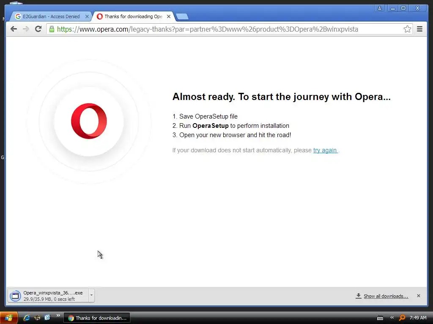Image resolution: width=433 pixels, height=324 pixels.
Task: Click the Chrome taskbar button Thanks for downloadin...
Action: click(97, 318)
